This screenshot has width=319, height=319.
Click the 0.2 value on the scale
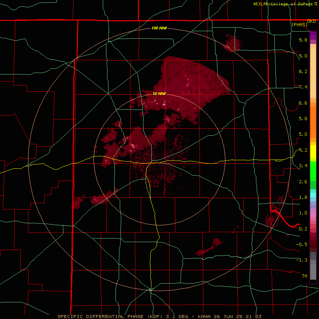coord(303,229)
